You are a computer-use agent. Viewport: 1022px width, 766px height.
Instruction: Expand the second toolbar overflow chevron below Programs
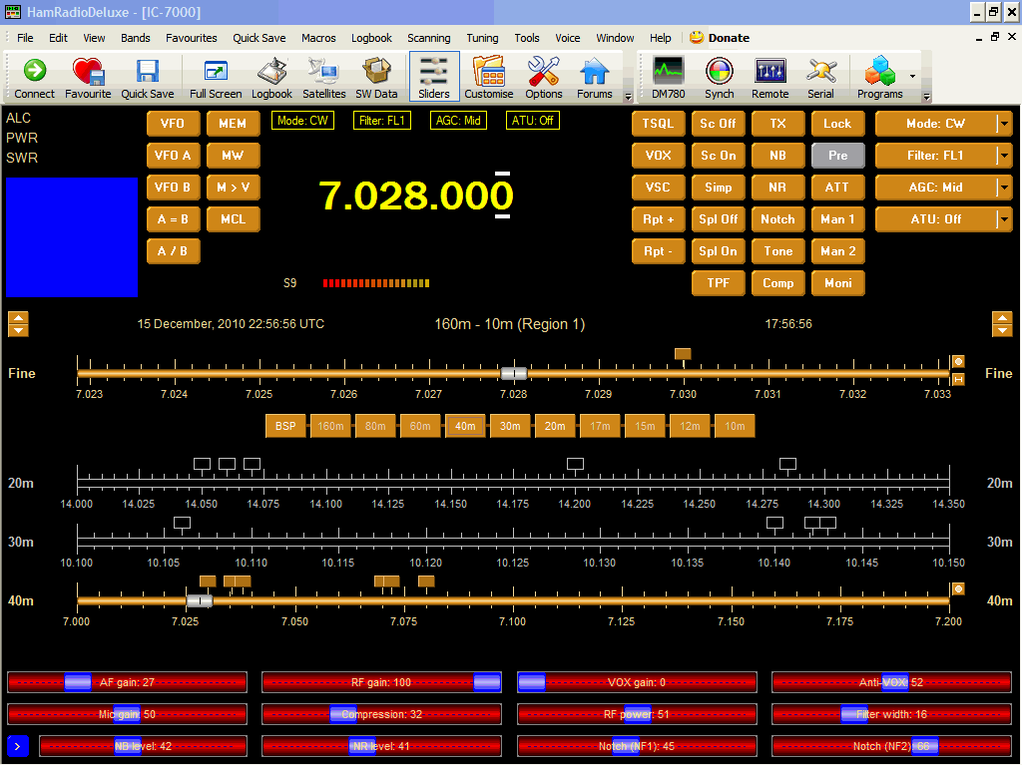(926, 97)
